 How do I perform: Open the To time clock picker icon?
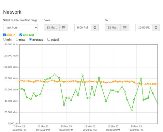[156, 28]
